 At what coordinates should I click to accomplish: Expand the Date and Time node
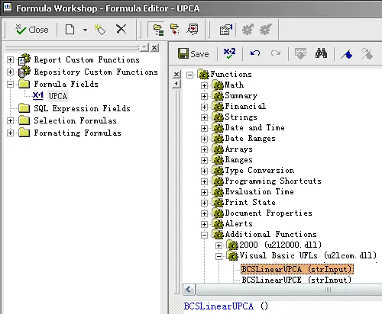204,128
